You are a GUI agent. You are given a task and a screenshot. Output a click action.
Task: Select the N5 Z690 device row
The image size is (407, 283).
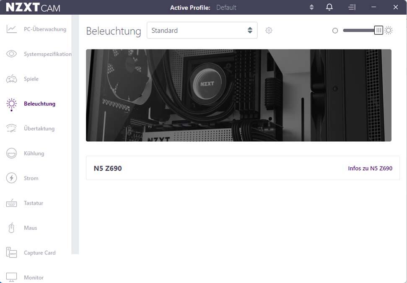click(x=243, y=168)
